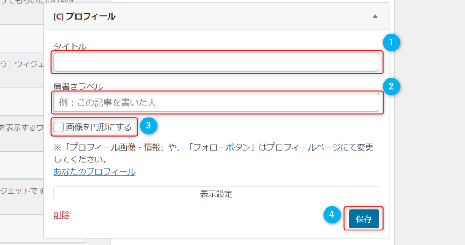465x245 pixels.
Task: Focus the 肩書きラベル text input field
Action: click(x=216, y=103)
